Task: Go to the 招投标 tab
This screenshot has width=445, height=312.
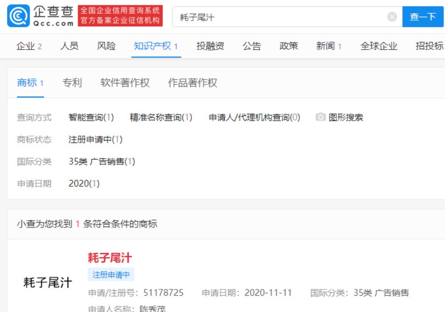Action: click(x=429, y=46)
